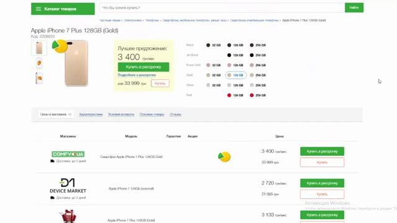Select Black 32 GB option
The width and height of the screenshot is (397, 223).
coord(213,45)
